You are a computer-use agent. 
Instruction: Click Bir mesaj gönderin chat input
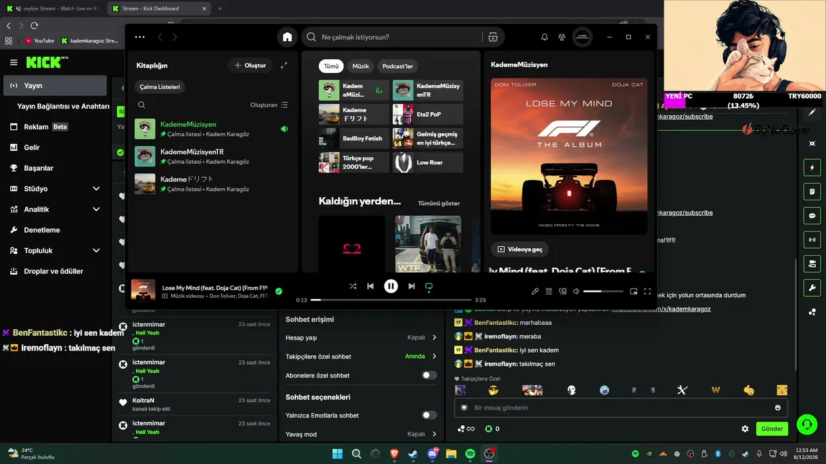pyautogui.click(x=619, y=408)
